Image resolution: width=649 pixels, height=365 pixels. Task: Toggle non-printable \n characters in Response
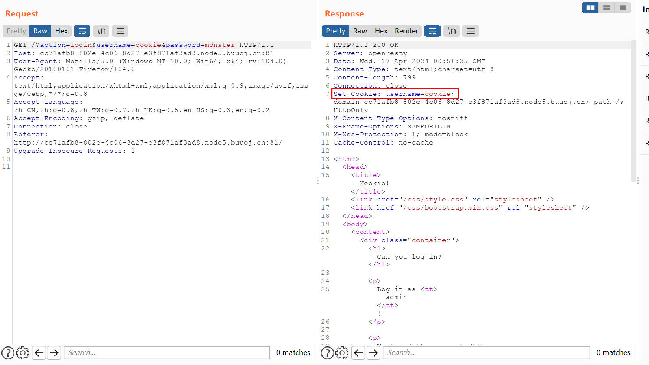[x=452, y=31]
